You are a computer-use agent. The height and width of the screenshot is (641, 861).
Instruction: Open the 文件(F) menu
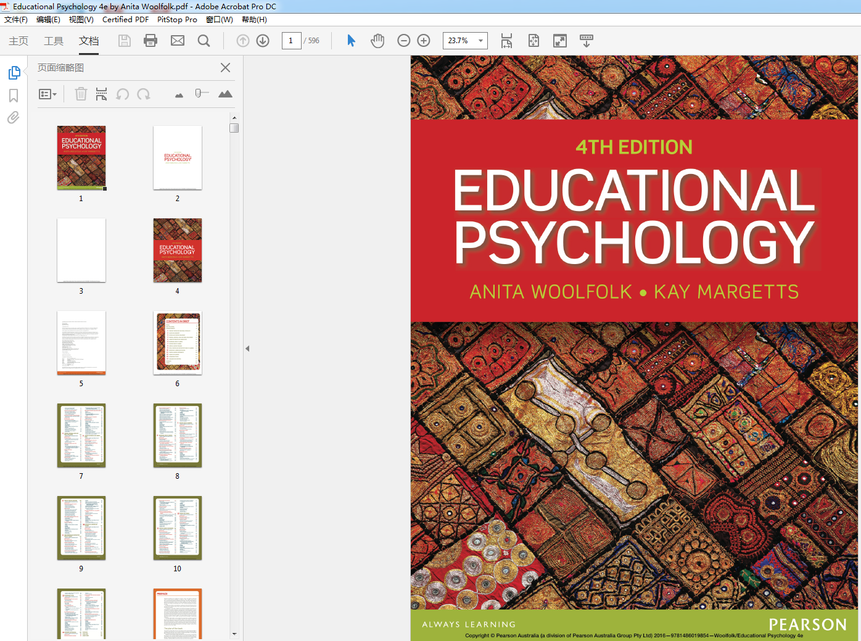16,20
